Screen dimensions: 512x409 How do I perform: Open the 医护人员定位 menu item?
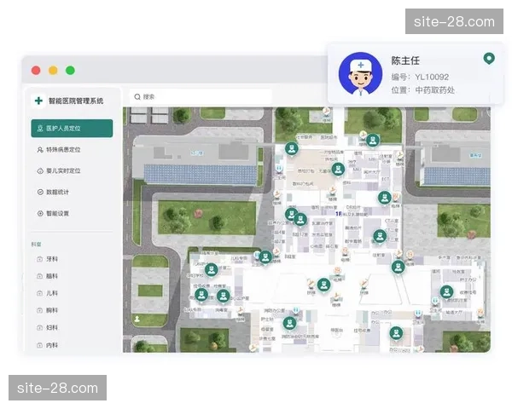pyautogui.click(x=72, y=128)
